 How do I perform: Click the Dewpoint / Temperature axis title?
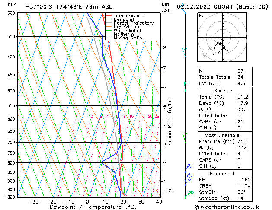tap(93, 207)
